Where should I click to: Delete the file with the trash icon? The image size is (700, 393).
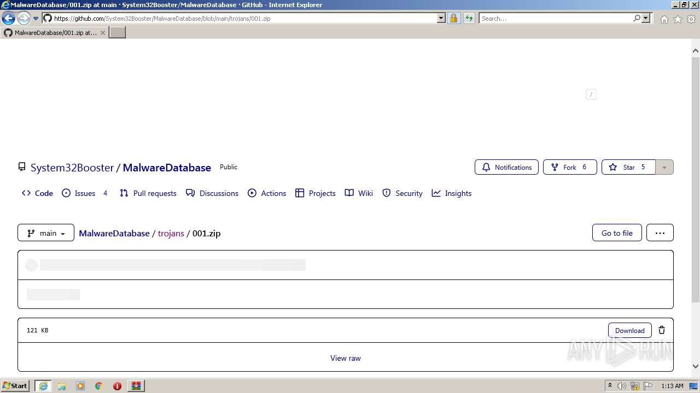662,330
